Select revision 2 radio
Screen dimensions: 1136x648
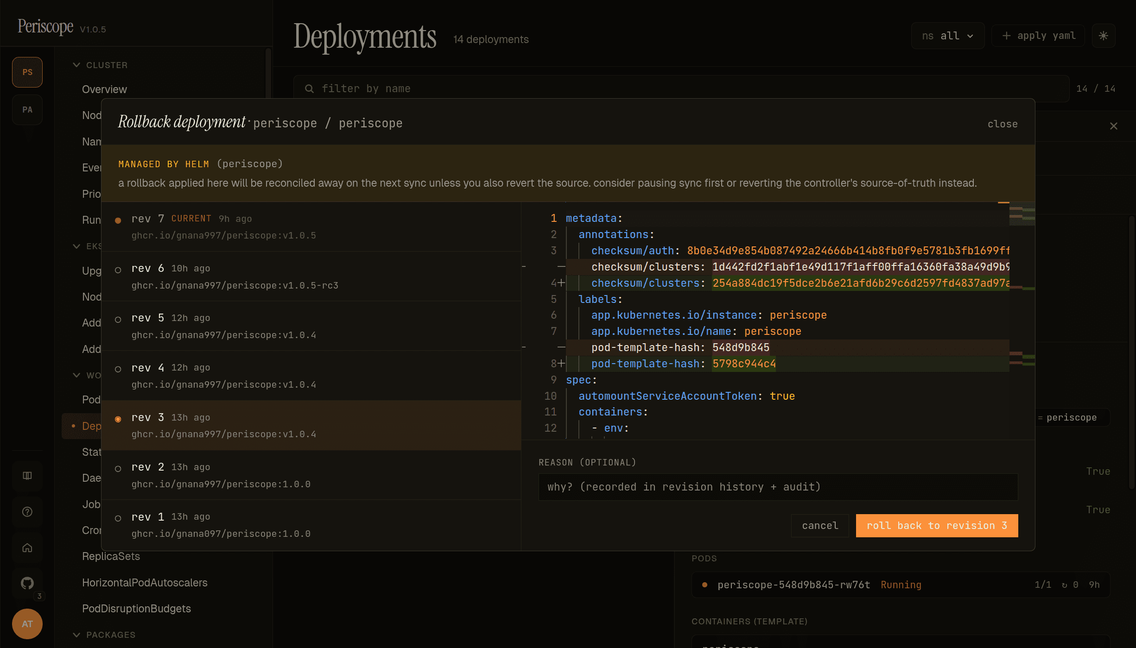[x=118, y=468]
